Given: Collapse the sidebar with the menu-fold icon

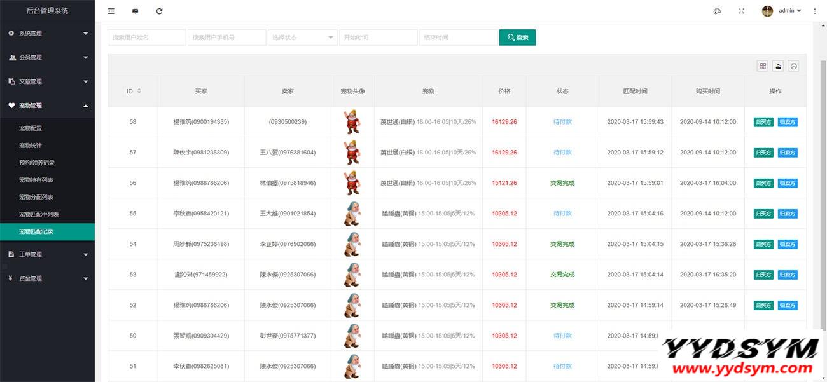Looking at the screenshot, I should (x=111, y=11).
